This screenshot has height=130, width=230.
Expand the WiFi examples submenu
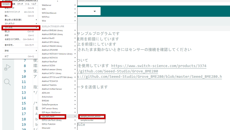(58, 9)
